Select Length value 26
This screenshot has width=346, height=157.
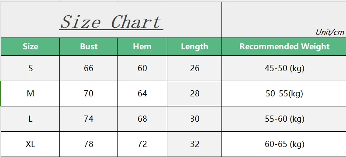[x=194, y=68]
